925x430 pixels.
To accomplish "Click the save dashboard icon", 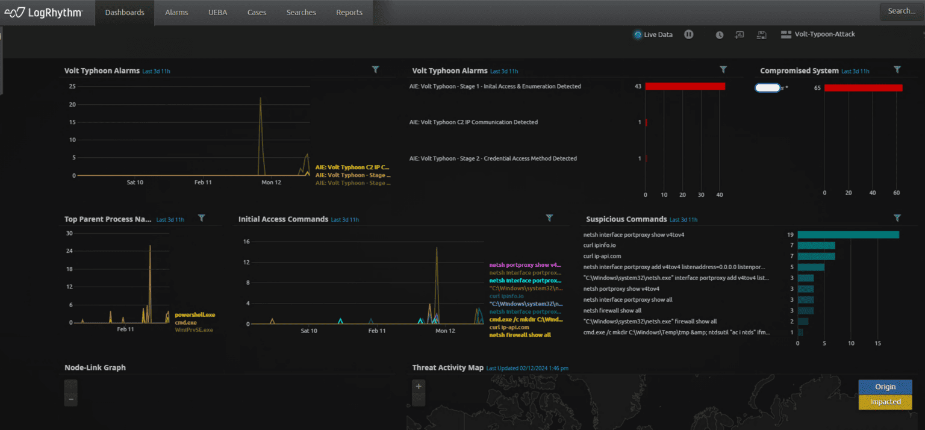I will [x=761, y=34].
